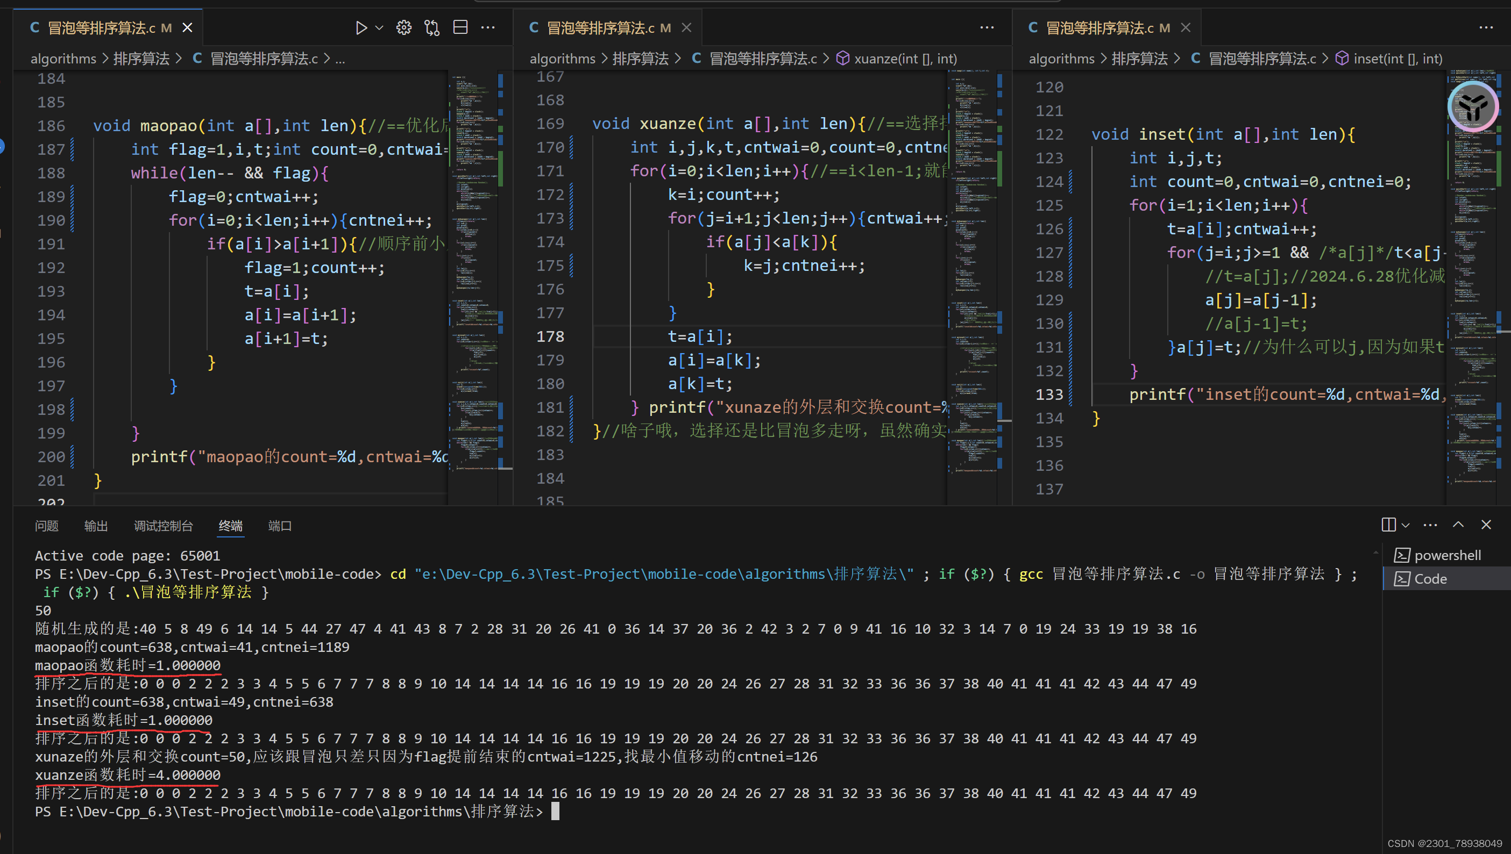
Task: Expand the terminal launch profile dropdown
Action: point(1406,525)
